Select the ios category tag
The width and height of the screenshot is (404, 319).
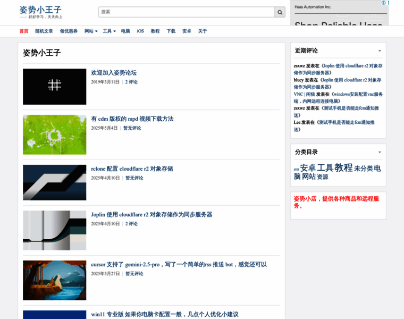296,169
